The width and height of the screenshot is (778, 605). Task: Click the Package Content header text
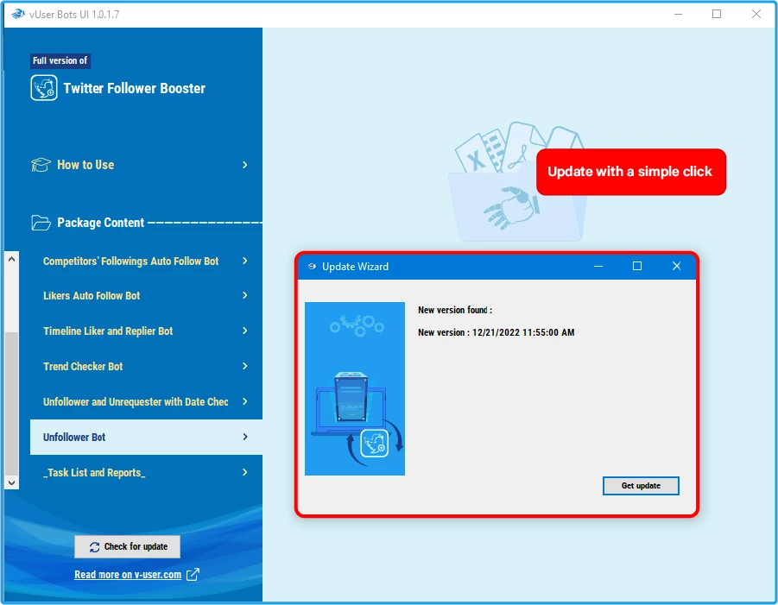click(x=101, y=223)
